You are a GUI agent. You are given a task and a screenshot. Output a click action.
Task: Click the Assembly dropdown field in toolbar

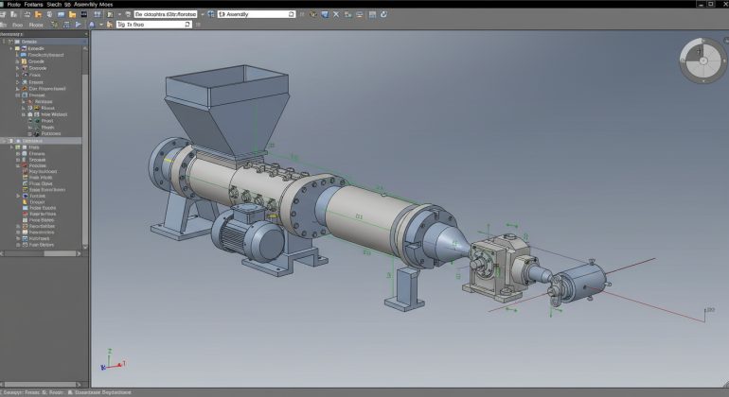point(257,14)
